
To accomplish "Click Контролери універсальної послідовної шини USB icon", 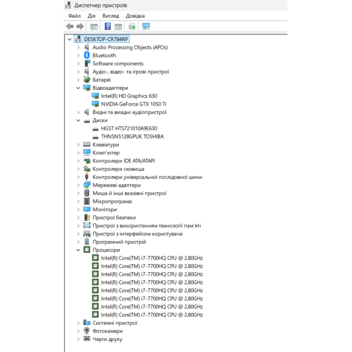I will pos(87,177).
